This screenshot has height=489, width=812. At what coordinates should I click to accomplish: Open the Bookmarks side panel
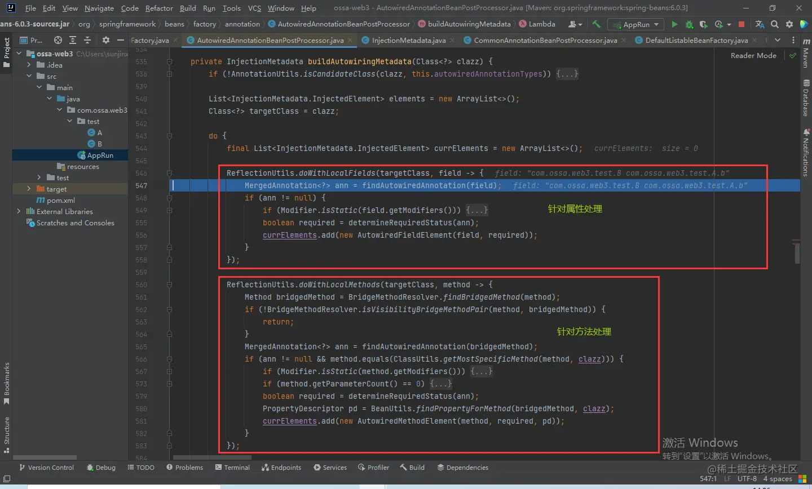tap(6, 384)
